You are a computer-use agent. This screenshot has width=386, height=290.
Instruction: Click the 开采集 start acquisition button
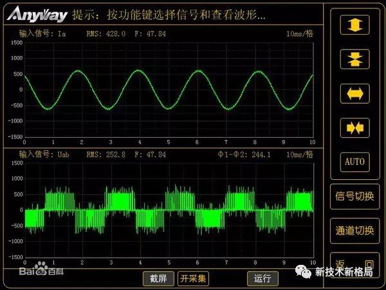click(x=193, y=278)
